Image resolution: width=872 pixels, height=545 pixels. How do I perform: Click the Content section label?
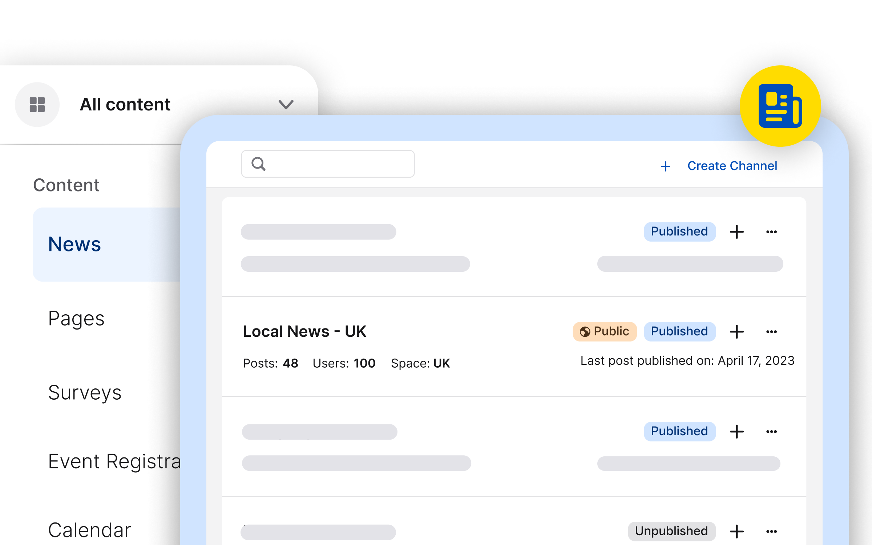tap(66, 185)
